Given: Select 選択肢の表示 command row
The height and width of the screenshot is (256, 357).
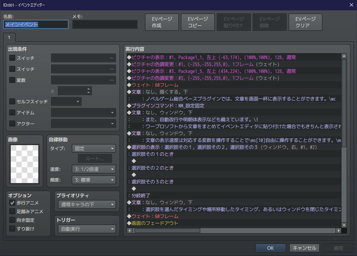Looking at the screenshot, I should [234, 147].
